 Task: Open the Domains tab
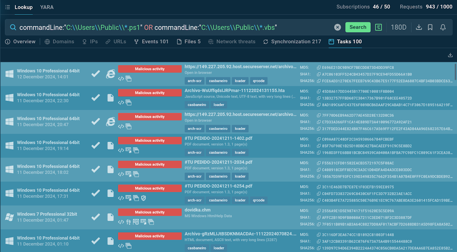[59, 42]
